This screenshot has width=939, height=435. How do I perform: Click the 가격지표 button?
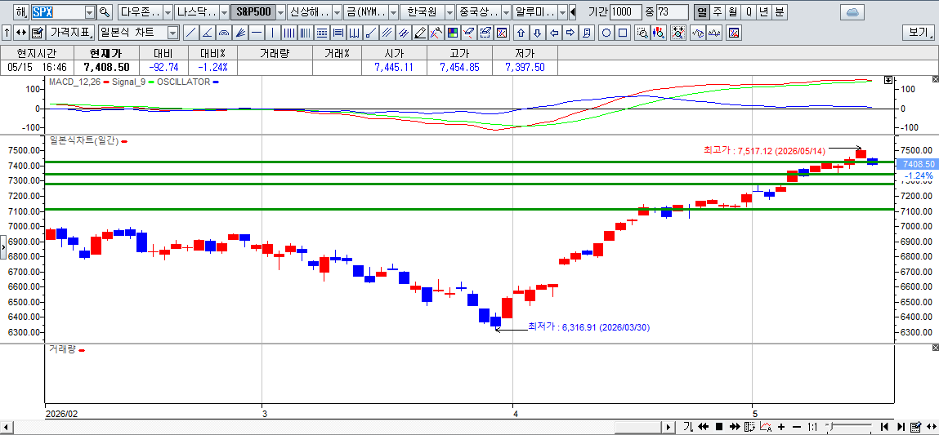[x=71, y=33]
